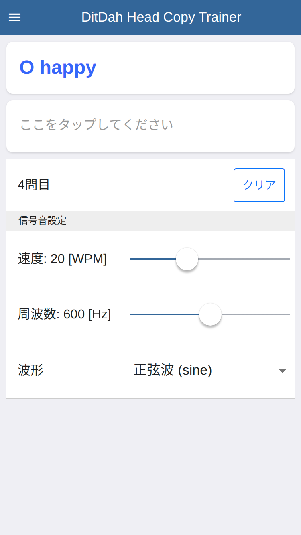Viewport: 301px width, 535px height.
Task: Click the filled blue part of frequency slider
Action: click(165, 314)
